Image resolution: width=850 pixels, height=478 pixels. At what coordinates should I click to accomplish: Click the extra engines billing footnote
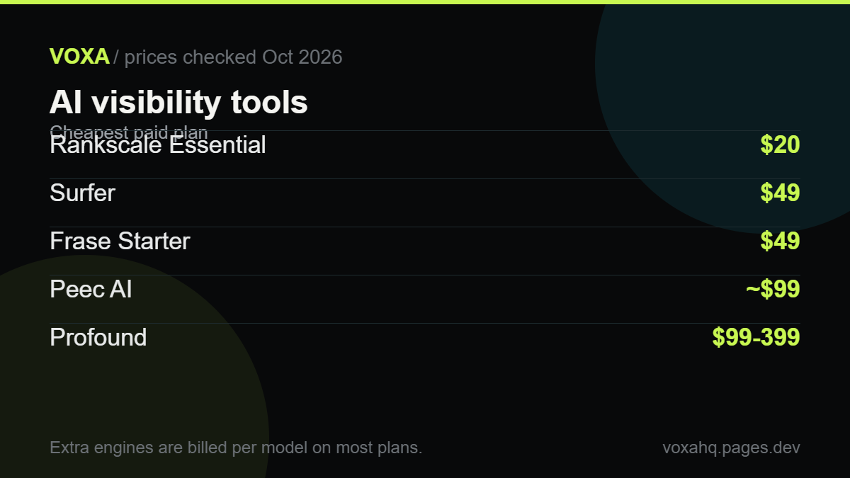236,448
